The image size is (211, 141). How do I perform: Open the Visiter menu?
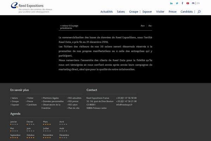[160, 12]
